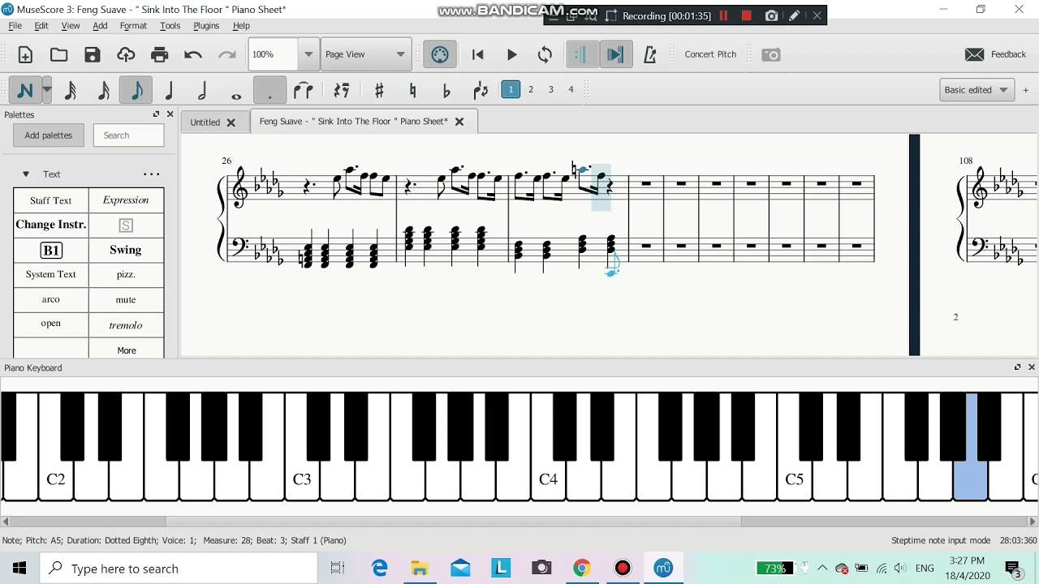
Task: Click the C4 key on piano keyboard
Action: point(548,480)
